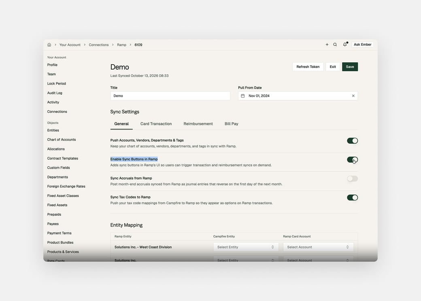Open Contract Templates

point(63,159)
